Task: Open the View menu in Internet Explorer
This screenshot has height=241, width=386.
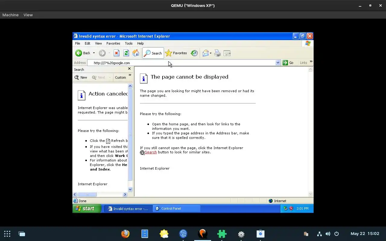Action: pyautogui.click(x=98, y=43)
